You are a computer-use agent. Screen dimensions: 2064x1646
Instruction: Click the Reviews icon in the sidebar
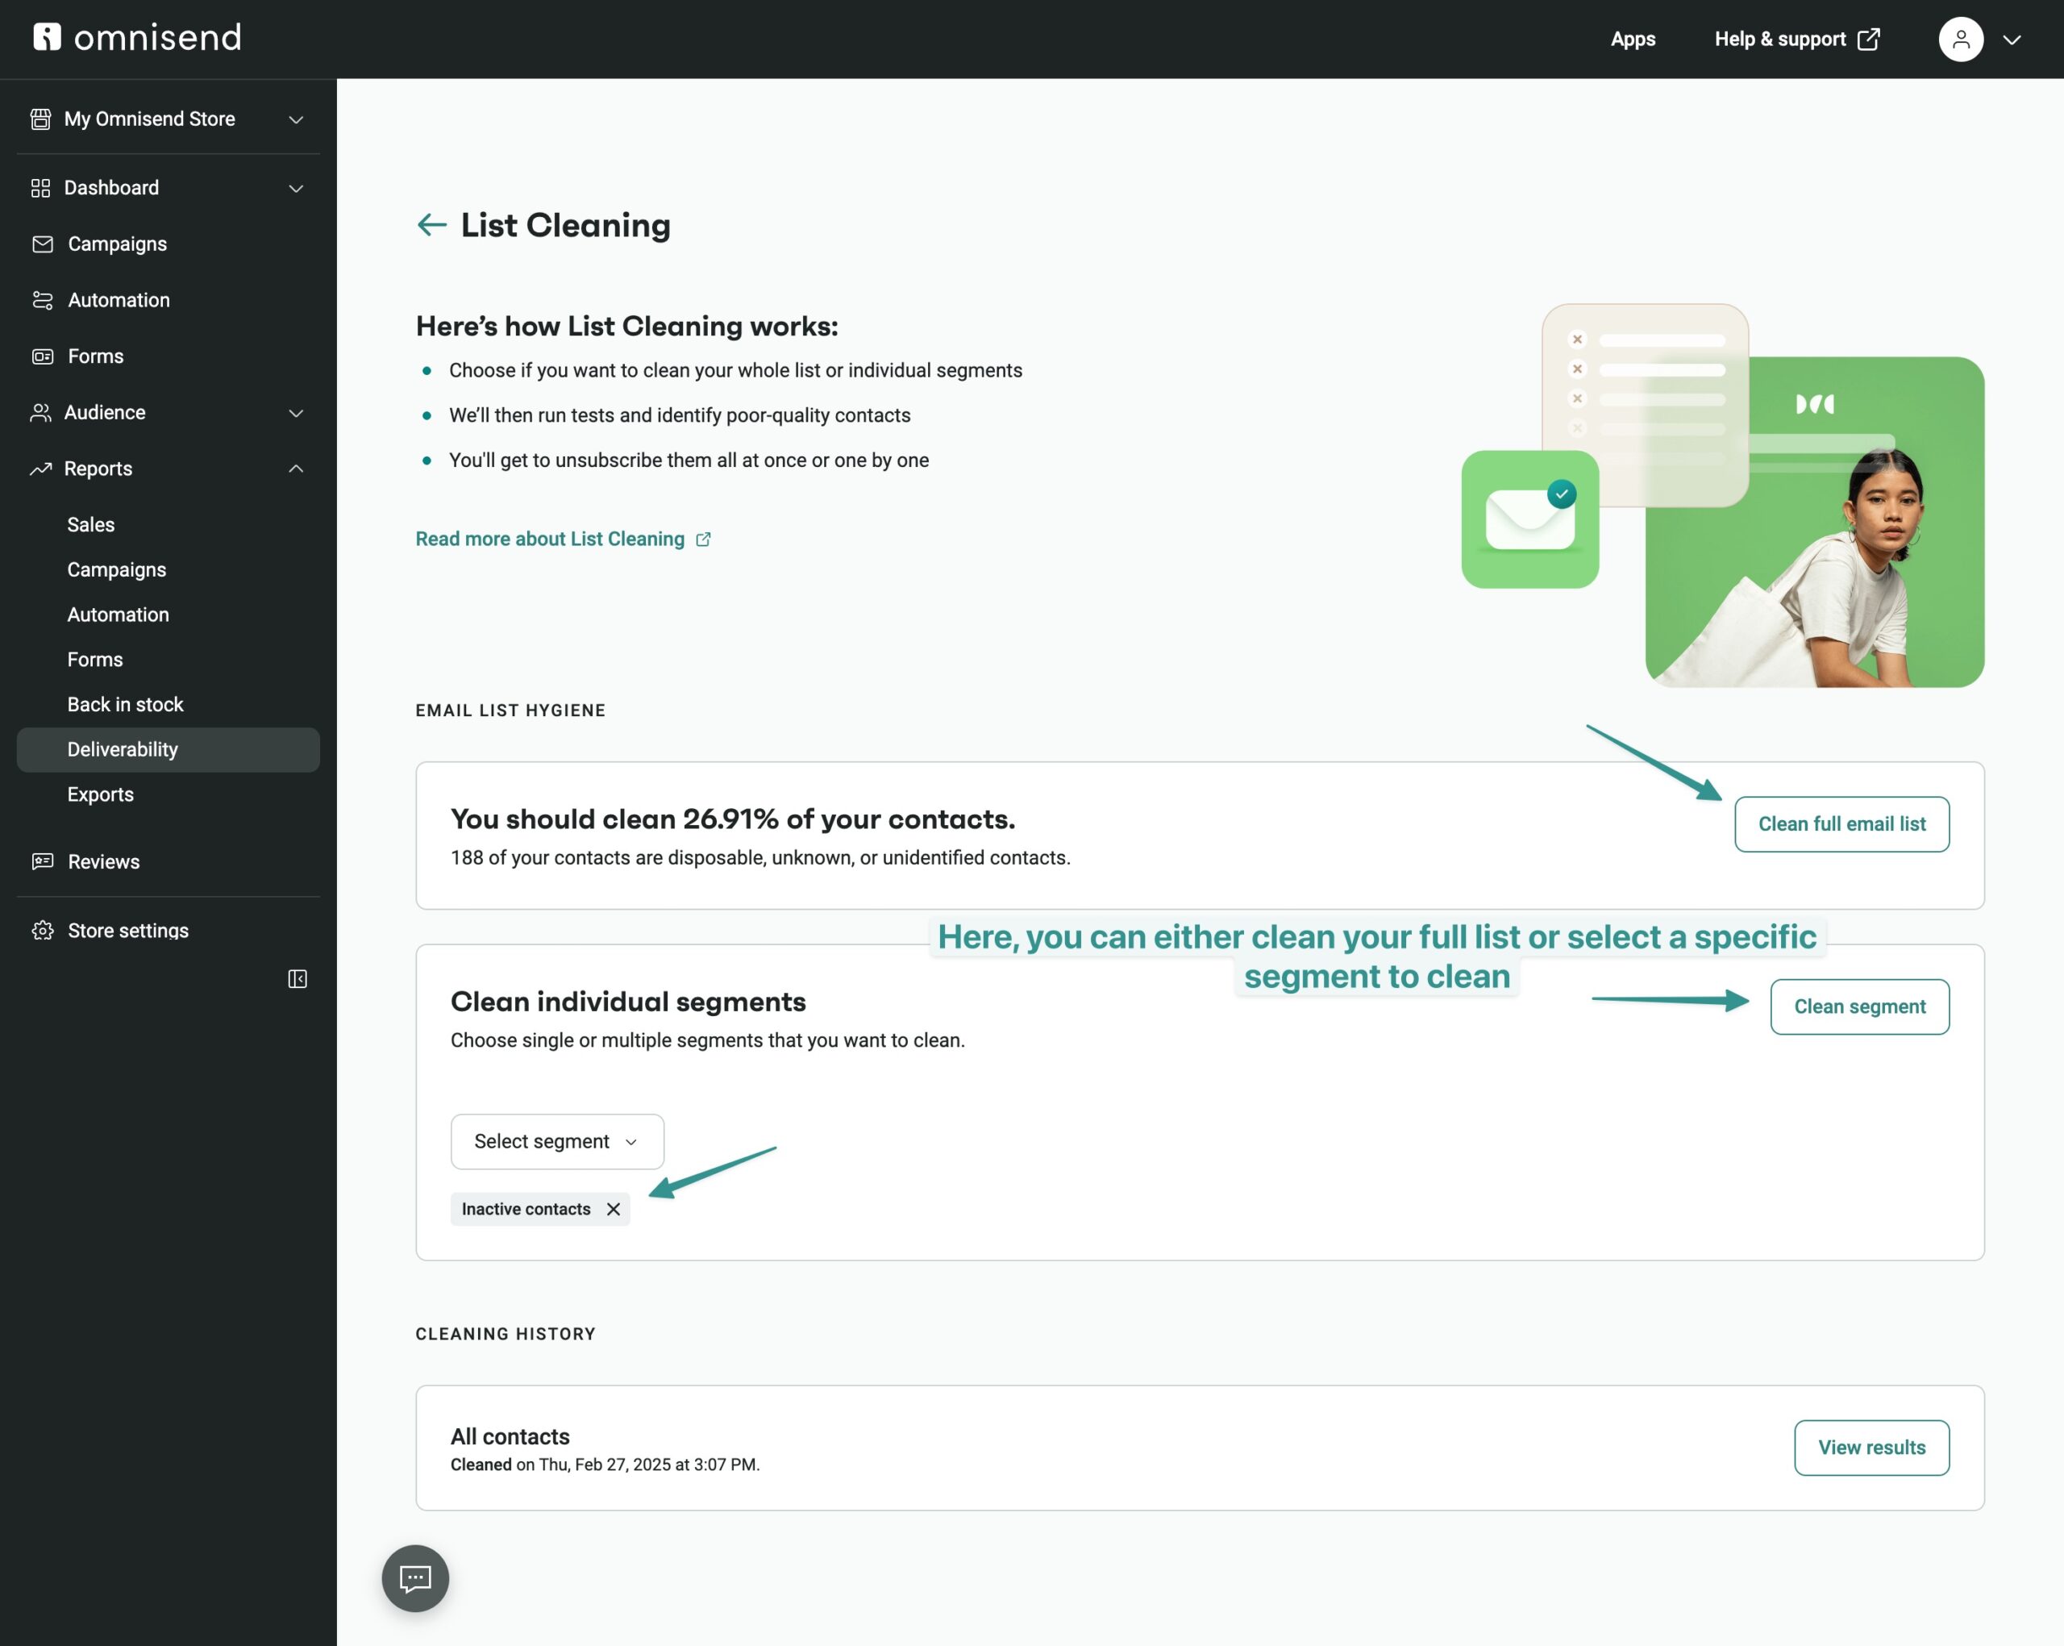point(42,861)
